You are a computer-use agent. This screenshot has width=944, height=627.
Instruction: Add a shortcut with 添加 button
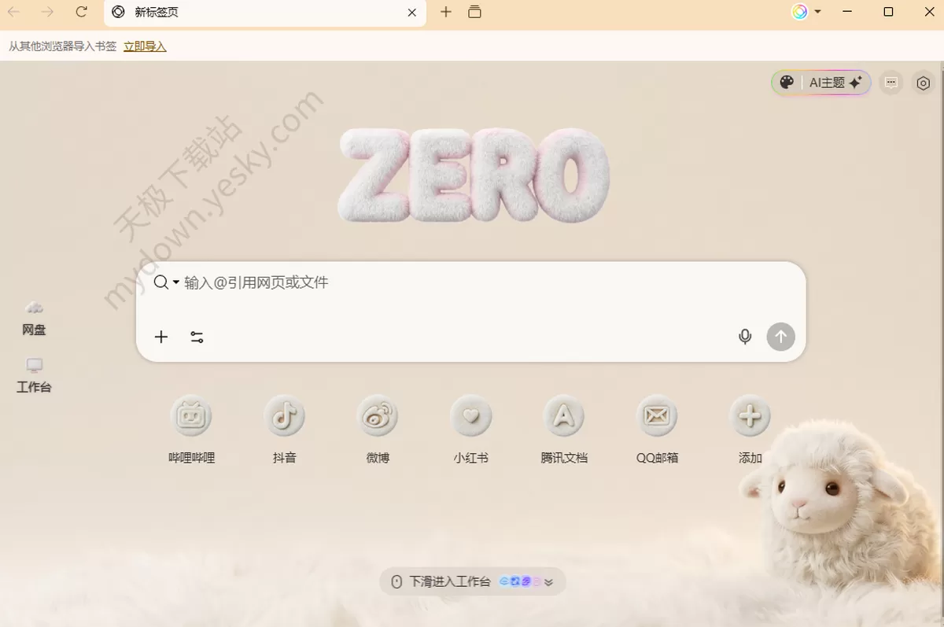pos(750,430)
